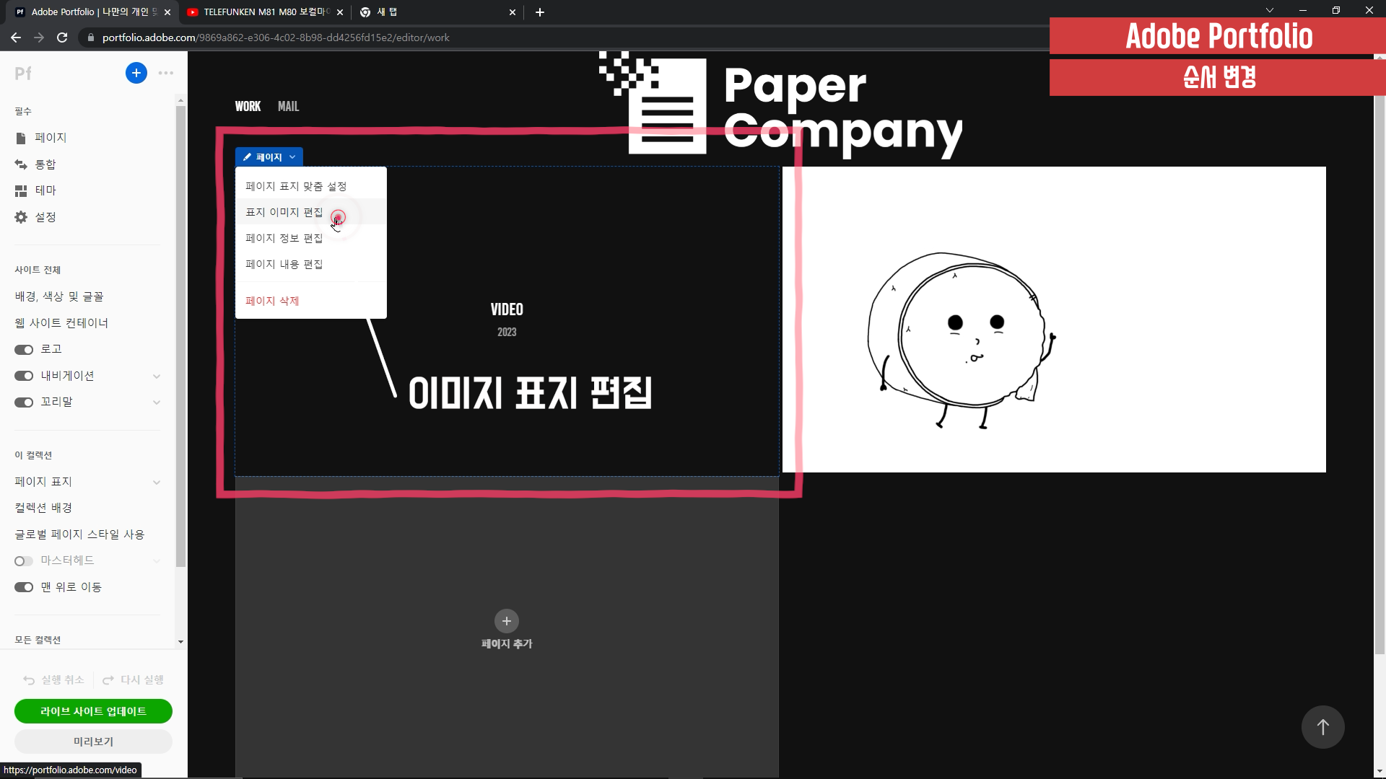
Task: Collapse the blue 페이지 dropdown button
Action: (269, 157)
